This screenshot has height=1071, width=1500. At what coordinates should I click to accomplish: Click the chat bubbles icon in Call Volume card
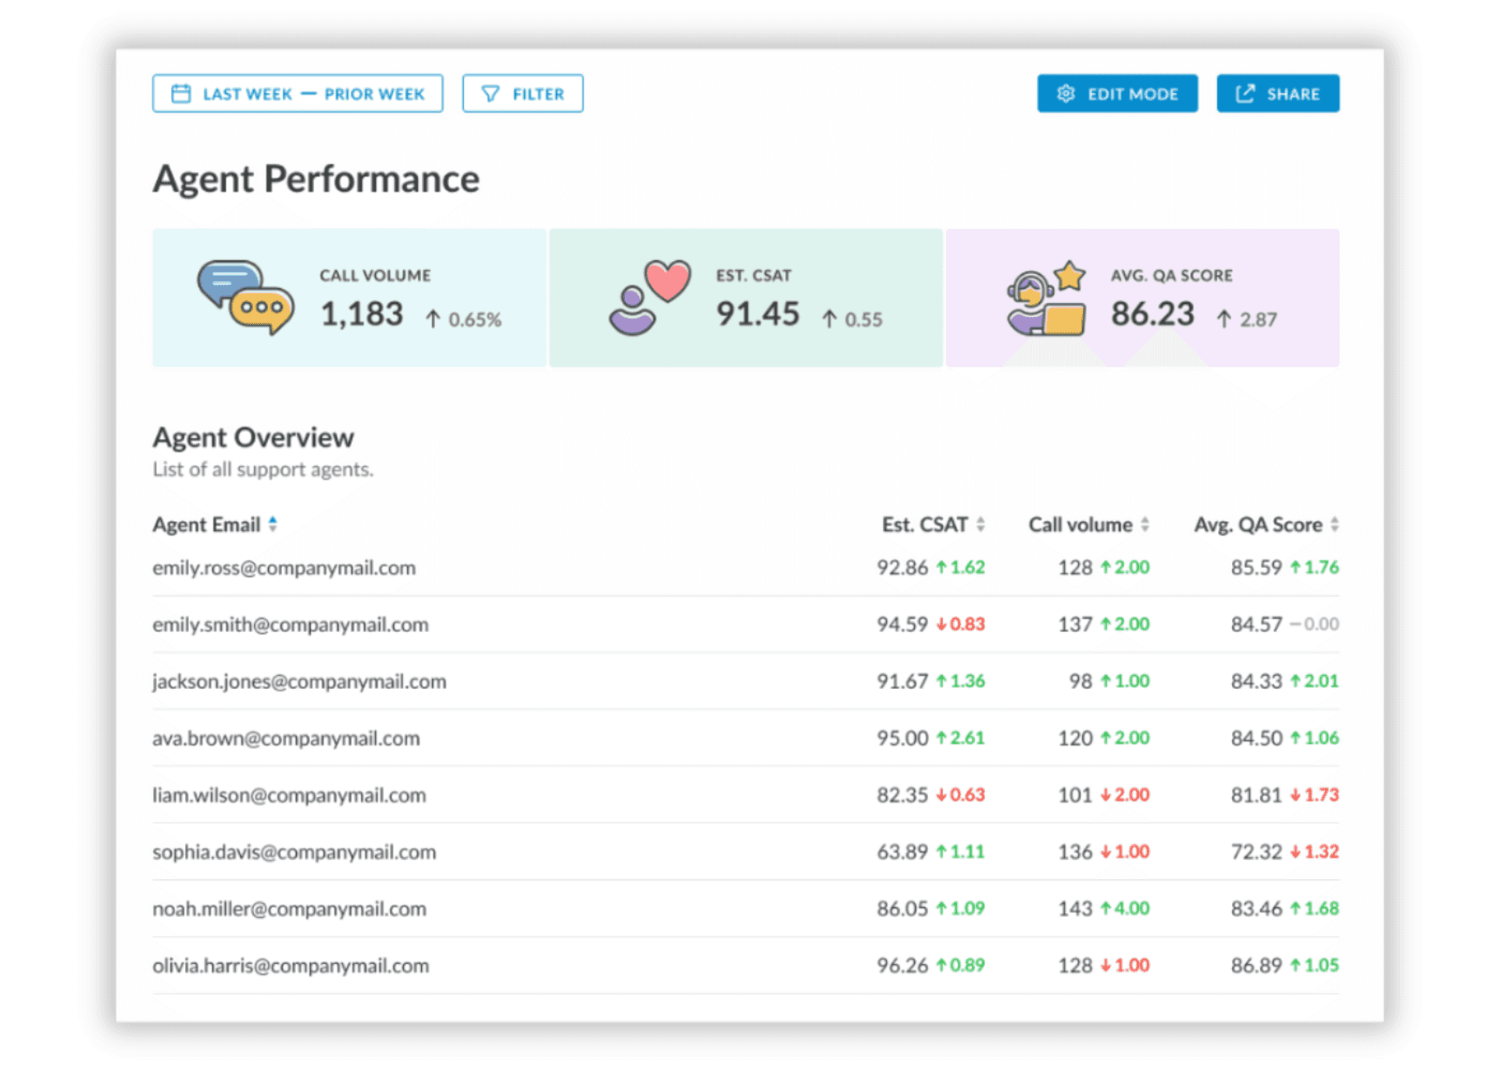click(x=244, y=297)
